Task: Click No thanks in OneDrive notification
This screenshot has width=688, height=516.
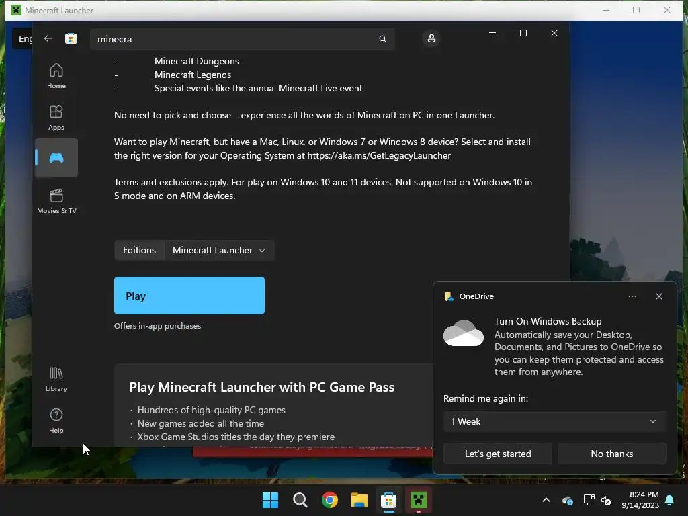Action: click(x=611, y=454)
